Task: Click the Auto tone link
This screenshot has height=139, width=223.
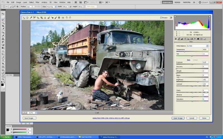Action: (189, 60)
